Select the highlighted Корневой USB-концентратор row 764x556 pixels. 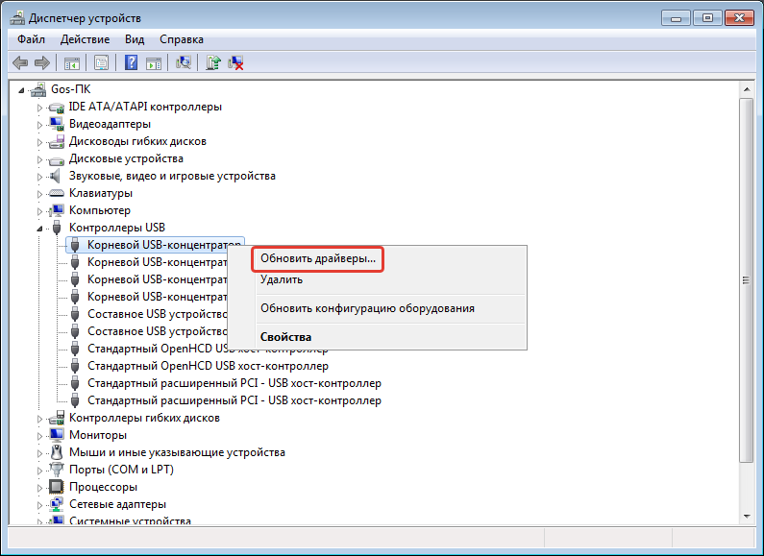155,245
